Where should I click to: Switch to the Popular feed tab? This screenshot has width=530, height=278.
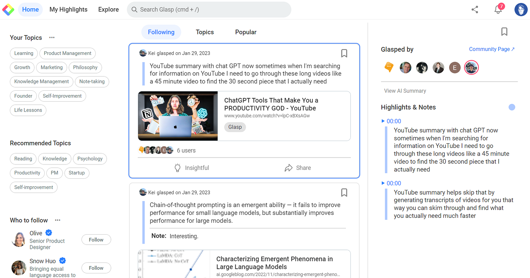pyautogui.click(x=246, y=32)
